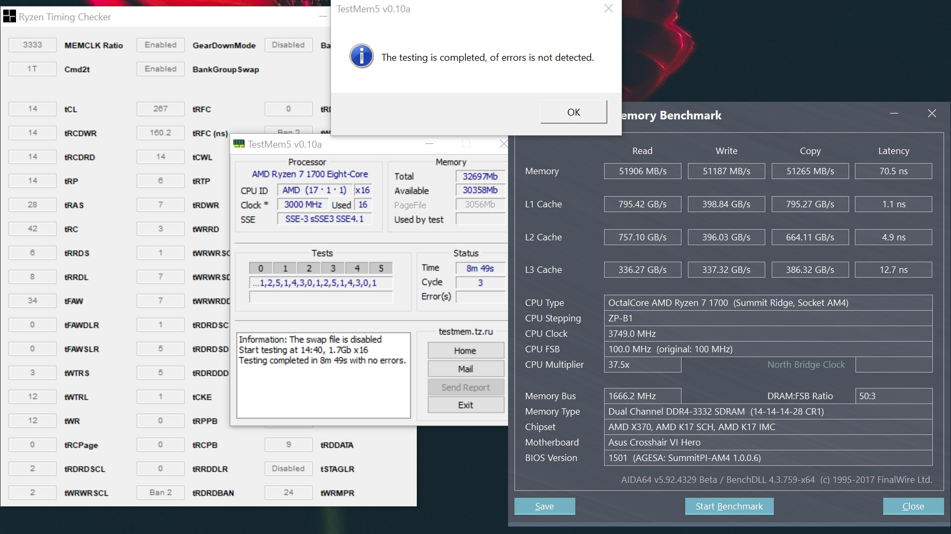Click the L2 Cache Copy value 664.11 GB/s

pos(810,237)
